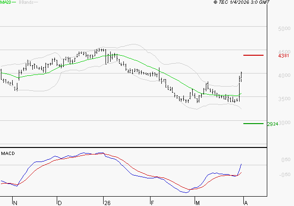Viewport: 294px width, 206px height.
Task: Click the 26 year marker on the time axis
Action: point(107,203)
